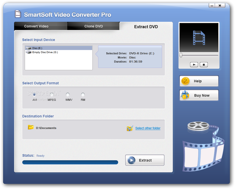Click the D:\Documents destination path
The width and height of the screenshot is (235, 189).
(x=46, y=128)
